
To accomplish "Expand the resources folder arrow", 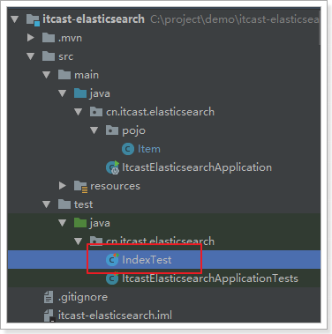I will [62, 186].
